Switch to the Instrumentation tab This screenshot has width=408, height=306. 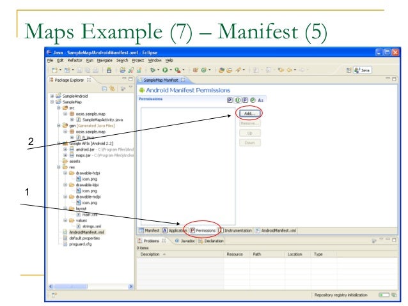(x=235, y=231)
